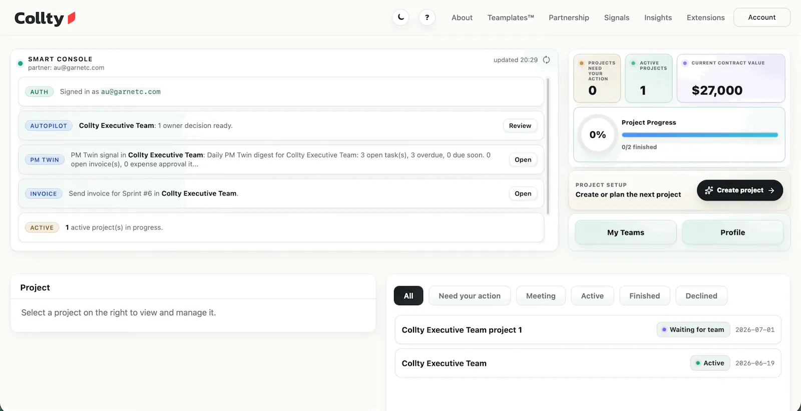This screenshot has width=801, height=411.
Task: Toggle dark mode with the moon icon
Action: (x=400, y=18)
